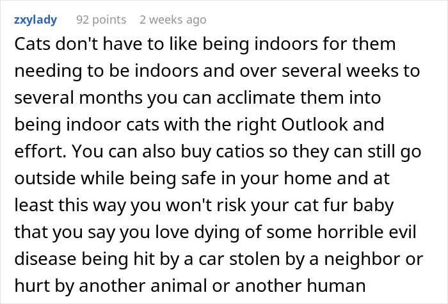This screenshot has height=304, width=448.
Task: Open the 2 weeks ago timestamp permalink
Action: coord(173,19)
